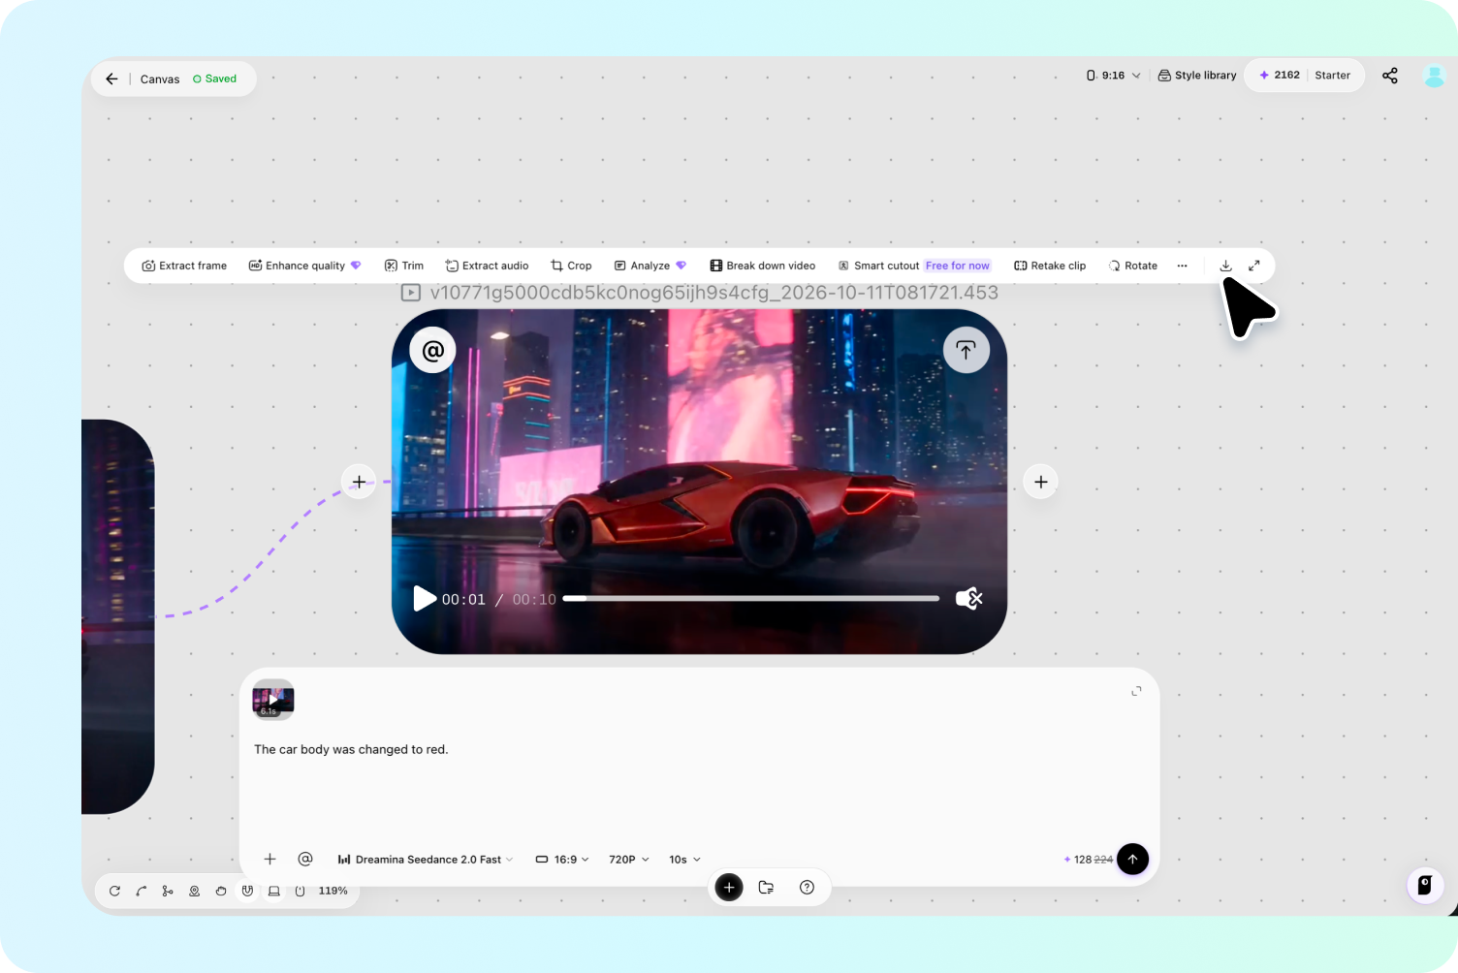Click the upload arrow icon on the video

click(x=966, y=350)
